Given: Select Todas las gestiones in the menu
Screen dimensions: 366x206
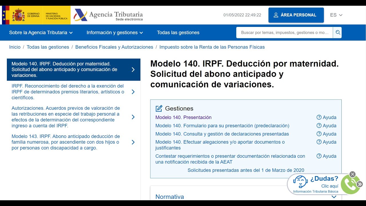Looking at the screenshot, I should [178, 32].
